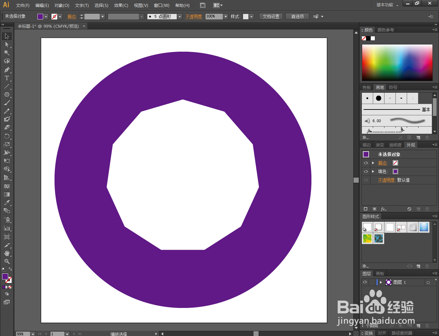Click the target circle of 图层 1
This screenshot has width=439, height=336.
pos(428,283)
